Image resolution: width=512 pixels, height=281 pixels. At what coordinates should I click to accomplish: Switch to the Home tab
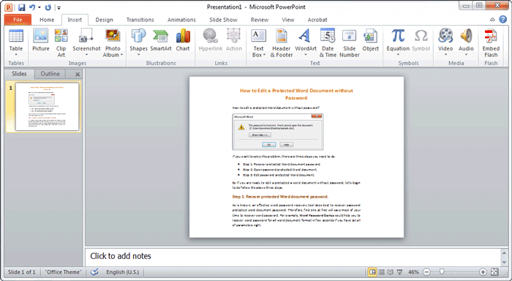(x=47, y=20)
